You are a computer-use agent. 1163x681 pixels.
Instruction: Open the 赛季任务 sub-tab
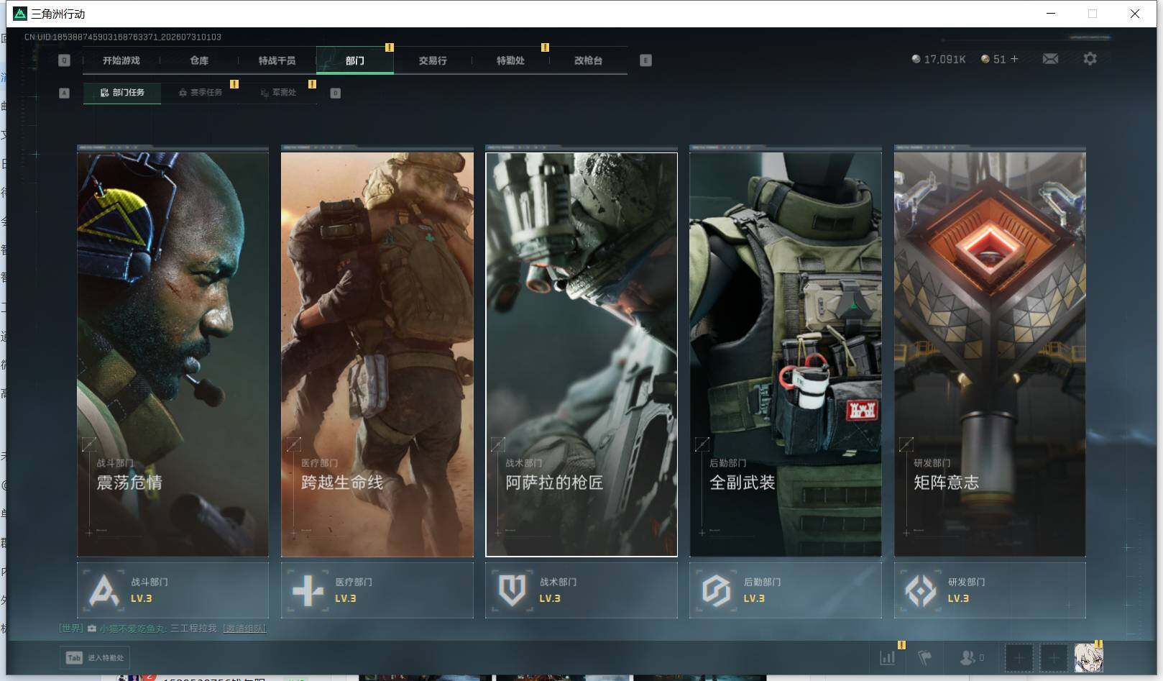[x=201, y=93]
